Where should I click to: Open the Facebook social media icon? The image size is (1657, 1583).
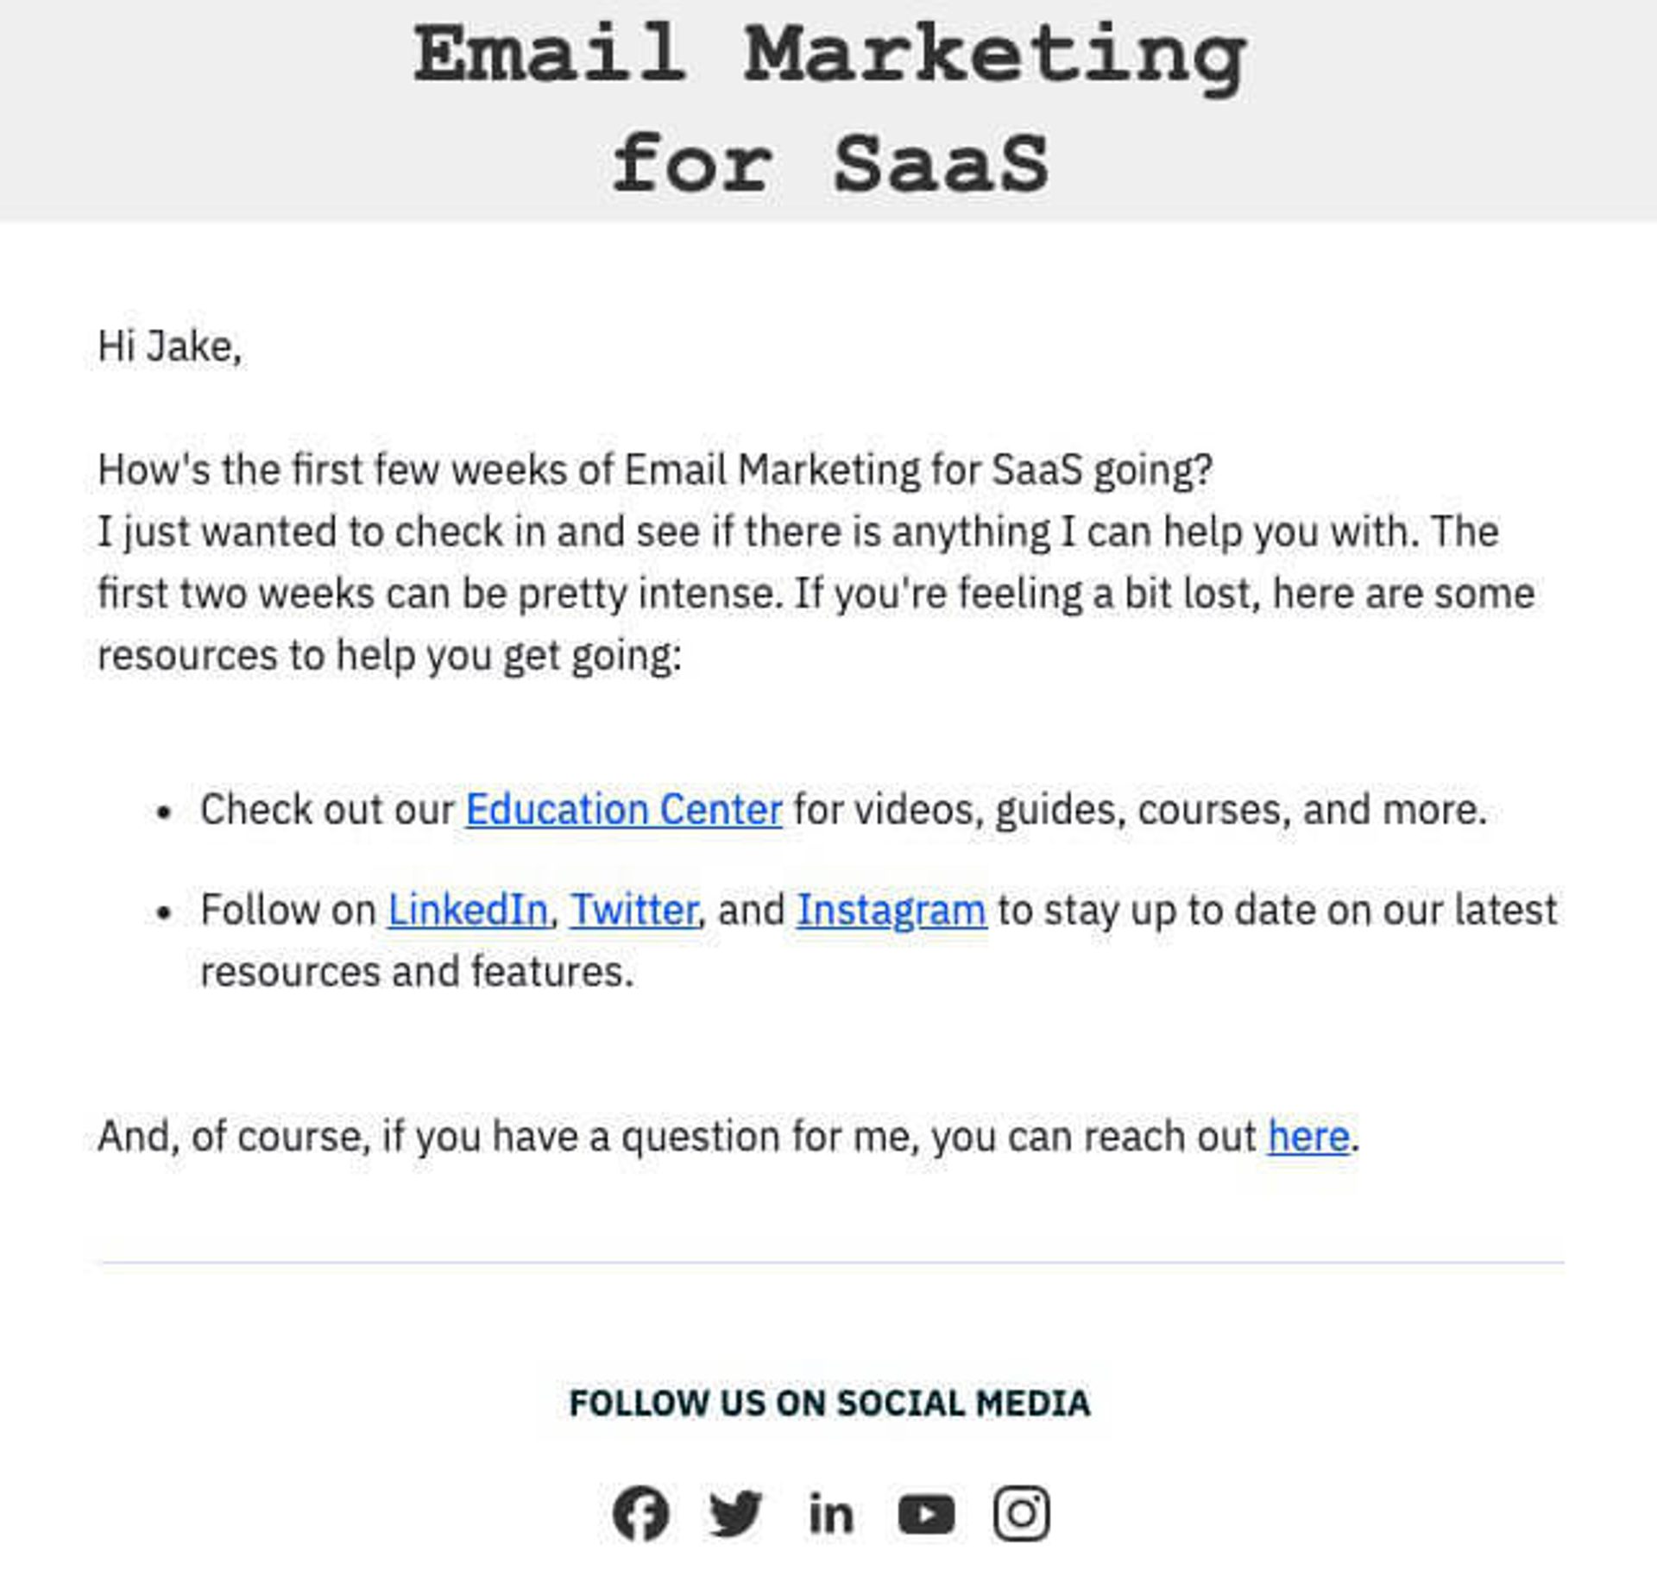coord(640,1513)
